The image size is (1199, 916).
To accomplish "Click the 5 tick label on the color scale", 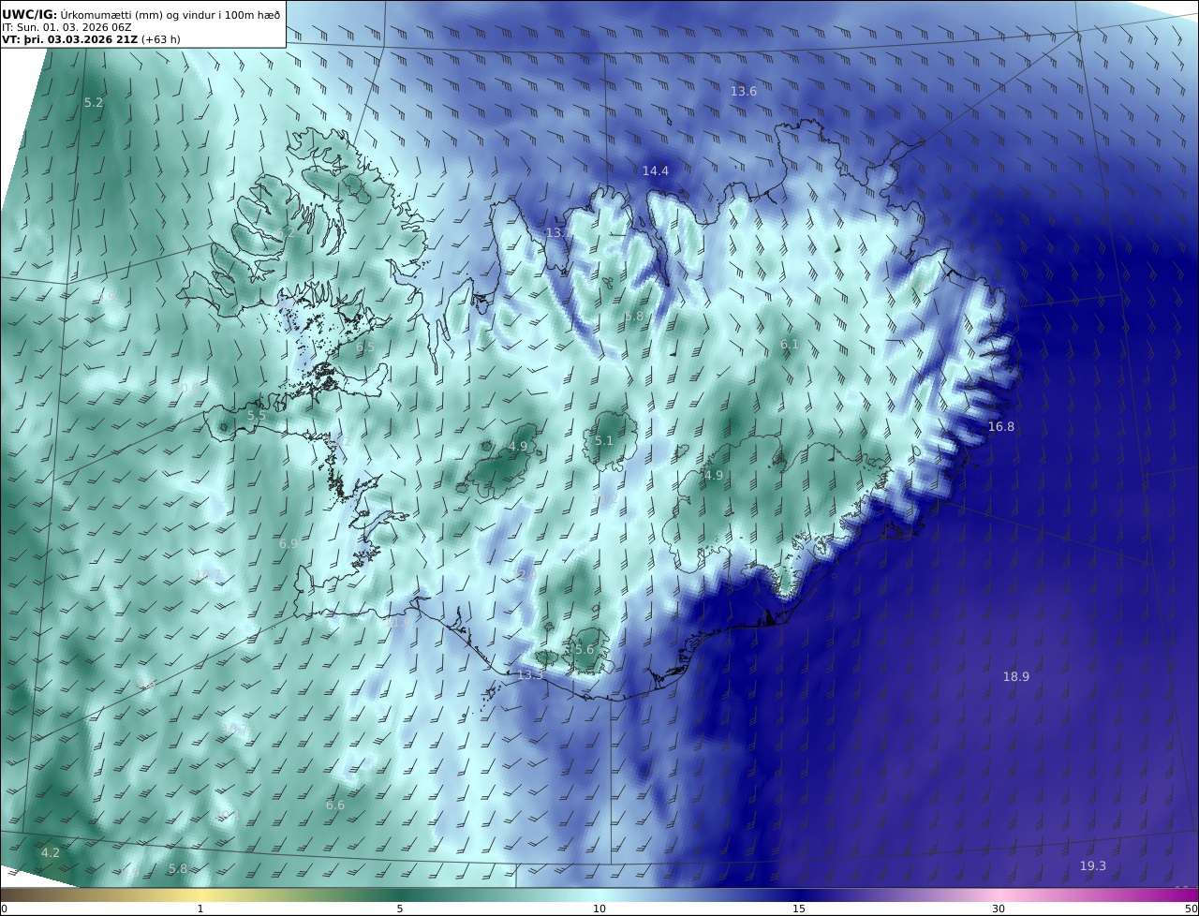I will point(400,909).
